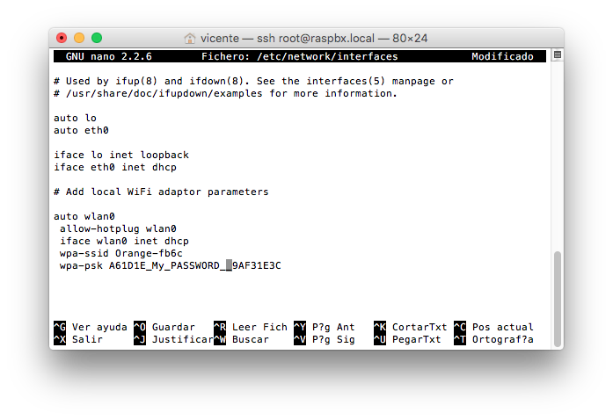The height and width of the screenshot is (420, 613).
Task: Click the ^J Justificar shortcut
Action: (x=173, y=339)
